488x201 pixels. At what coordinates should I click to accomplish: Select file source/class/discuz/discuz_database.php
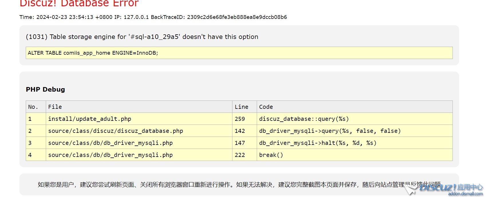[x=116, y=131]
